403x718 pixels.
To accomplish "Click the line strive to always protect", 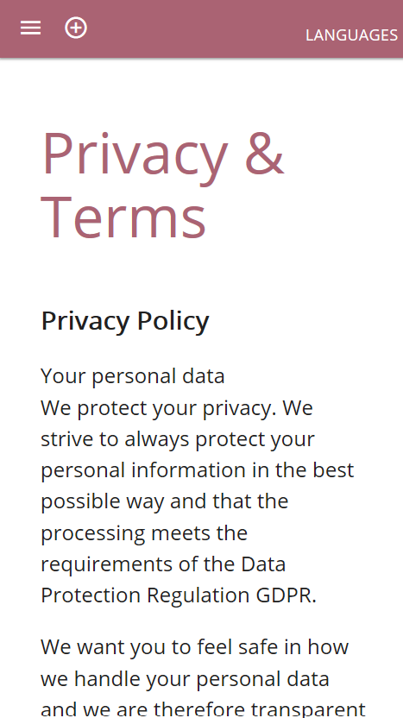I will click(178, 439).
